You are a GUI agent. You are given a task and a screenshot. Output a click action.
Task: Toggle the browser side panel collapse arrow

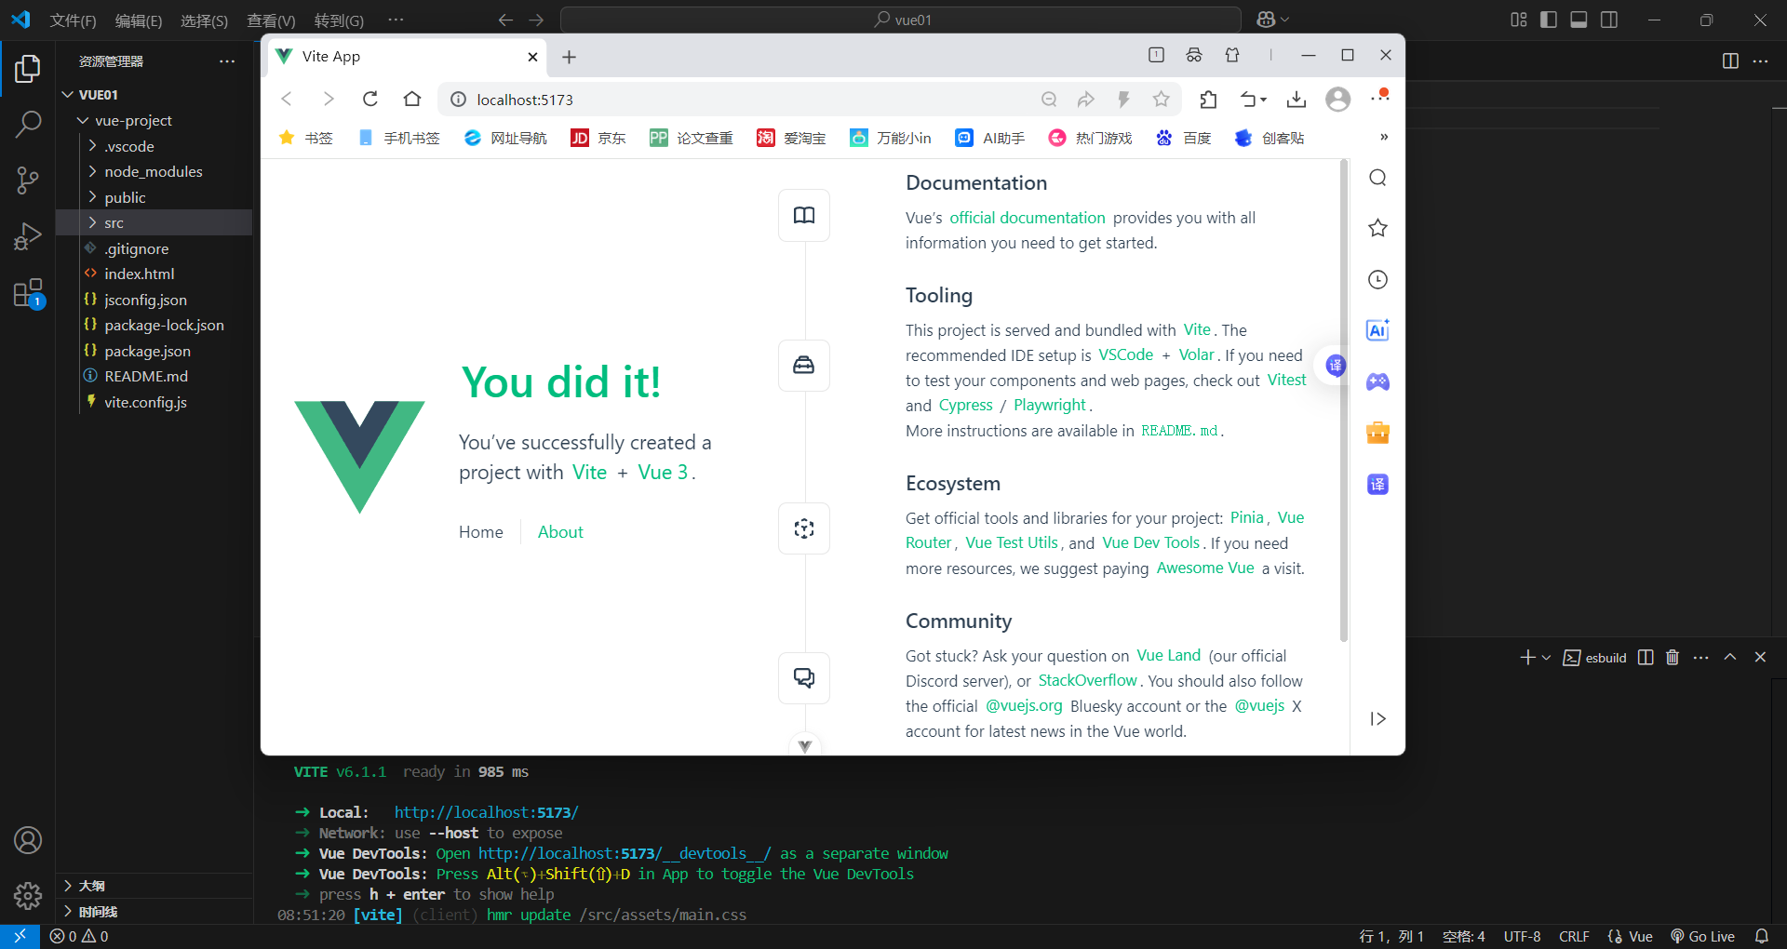(x=1377, y=718)
